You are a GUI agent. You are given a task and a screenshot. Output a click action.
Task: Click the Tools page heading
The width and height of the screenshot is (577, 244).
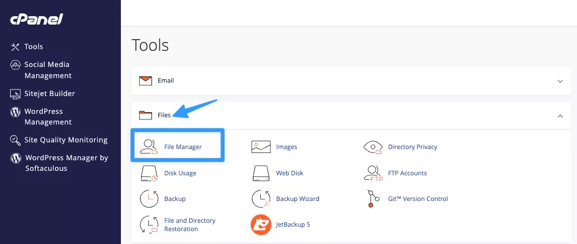pyautogui.click(x=150, y=45)
